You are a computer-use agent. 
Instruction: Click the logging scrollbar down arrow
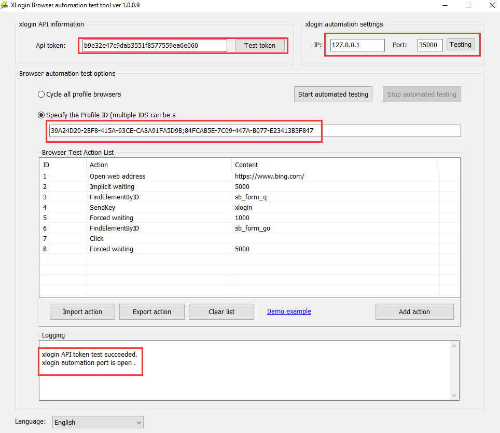coord(454,396)
